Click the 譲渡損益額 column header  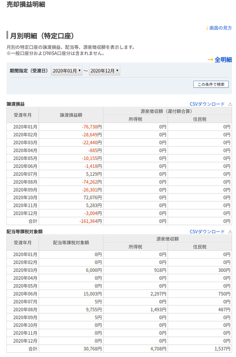coord(71,115)
